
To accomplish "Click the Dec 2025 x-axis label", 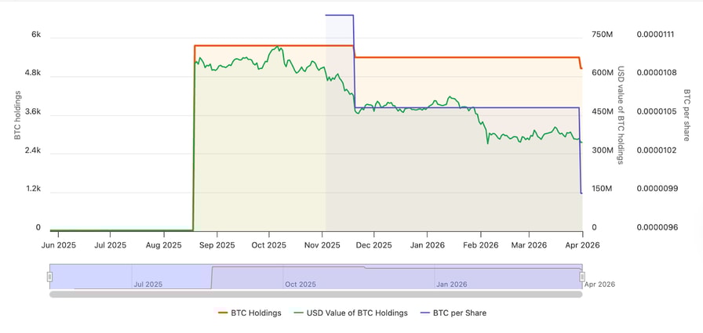I will (x=372, y=245).
